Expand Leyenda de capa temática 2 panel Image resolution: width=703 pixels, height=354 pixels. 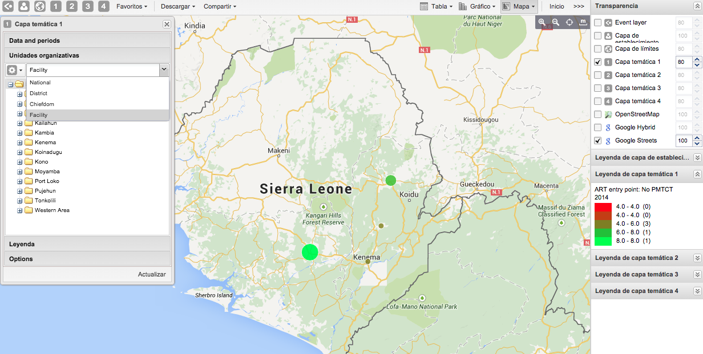[x=697, y=258]
